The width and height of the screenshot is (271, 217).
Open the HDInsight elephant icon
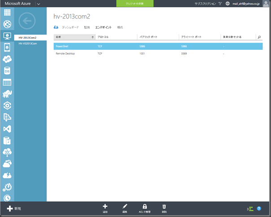coord(7,94)
